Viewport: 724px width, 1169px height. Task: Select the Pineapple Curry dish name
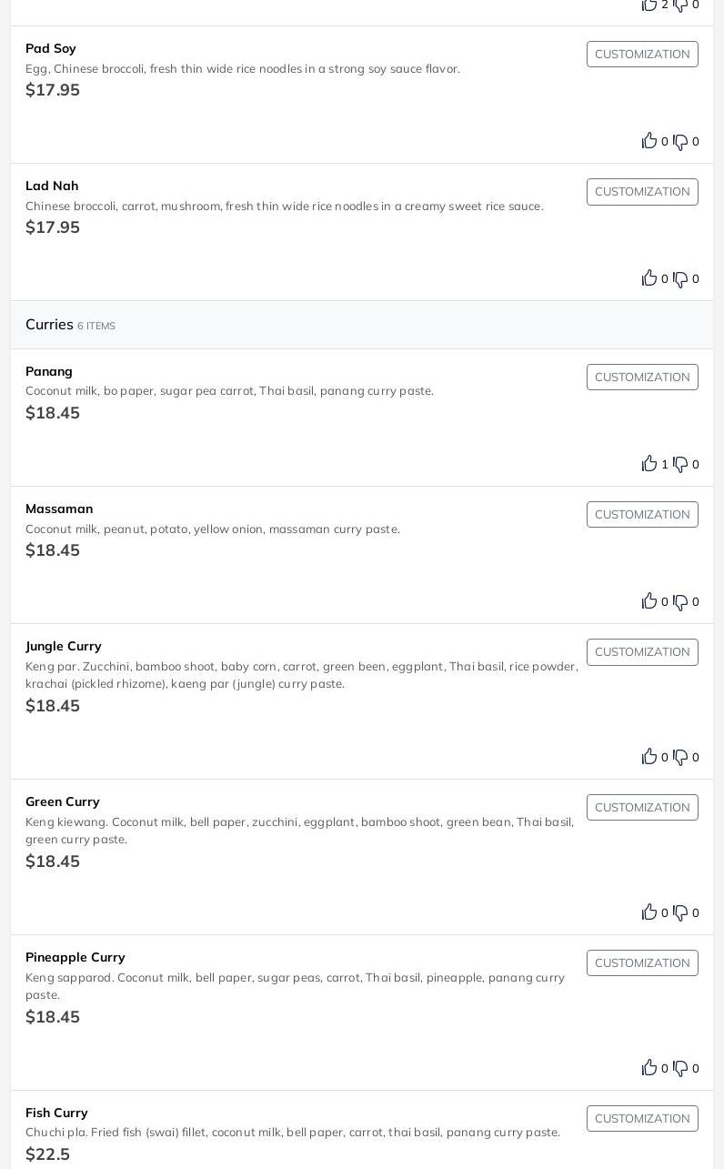tap(75, 957)
